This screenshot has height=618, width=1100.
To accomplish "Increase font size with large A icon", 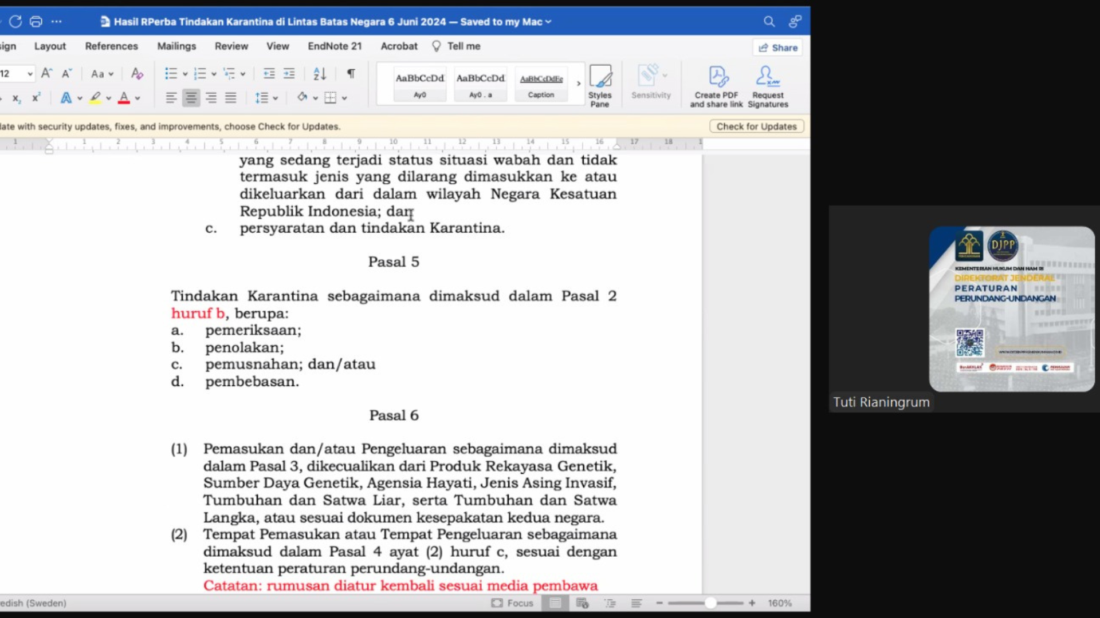I will click(47, 73).
